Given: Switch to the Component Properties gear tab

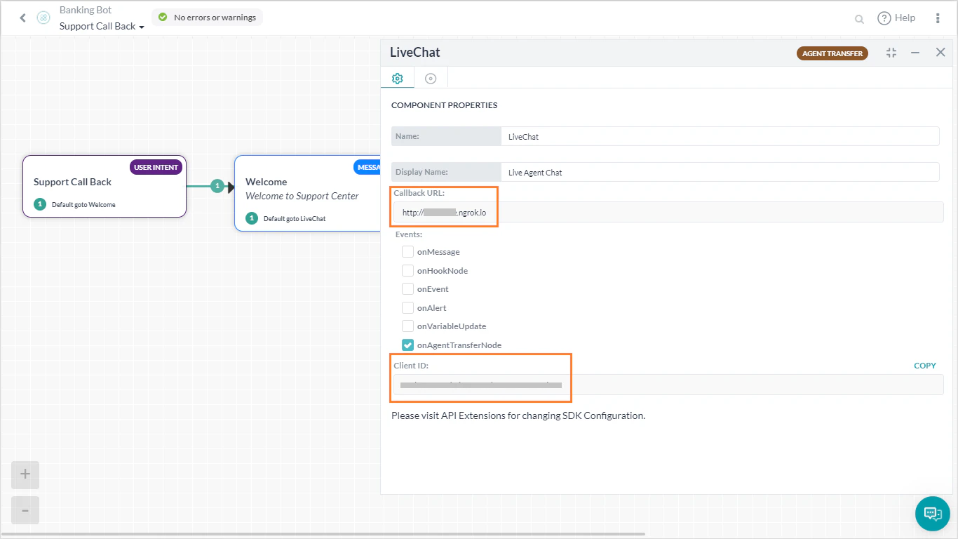Looking at the screenshot, I should pyautogui.click(x=397, y=78).
